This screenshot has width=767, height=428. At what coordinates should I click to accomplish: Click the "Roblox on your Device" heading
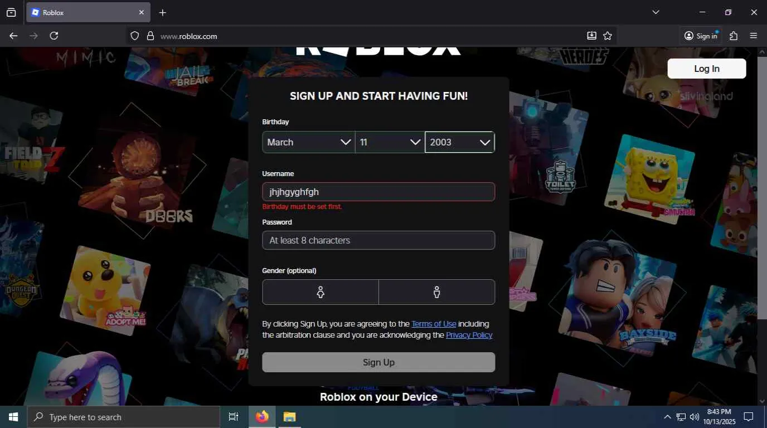[378, 397]
